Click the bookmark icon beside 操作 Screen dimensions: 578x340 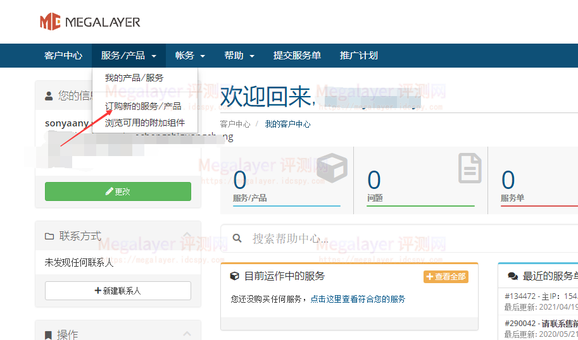[x=48, y=335]
